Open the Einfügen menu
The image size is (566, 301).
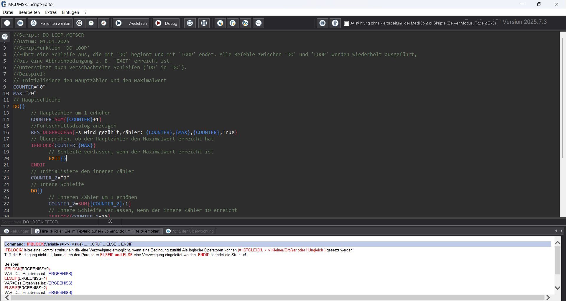tap(70, 12)
